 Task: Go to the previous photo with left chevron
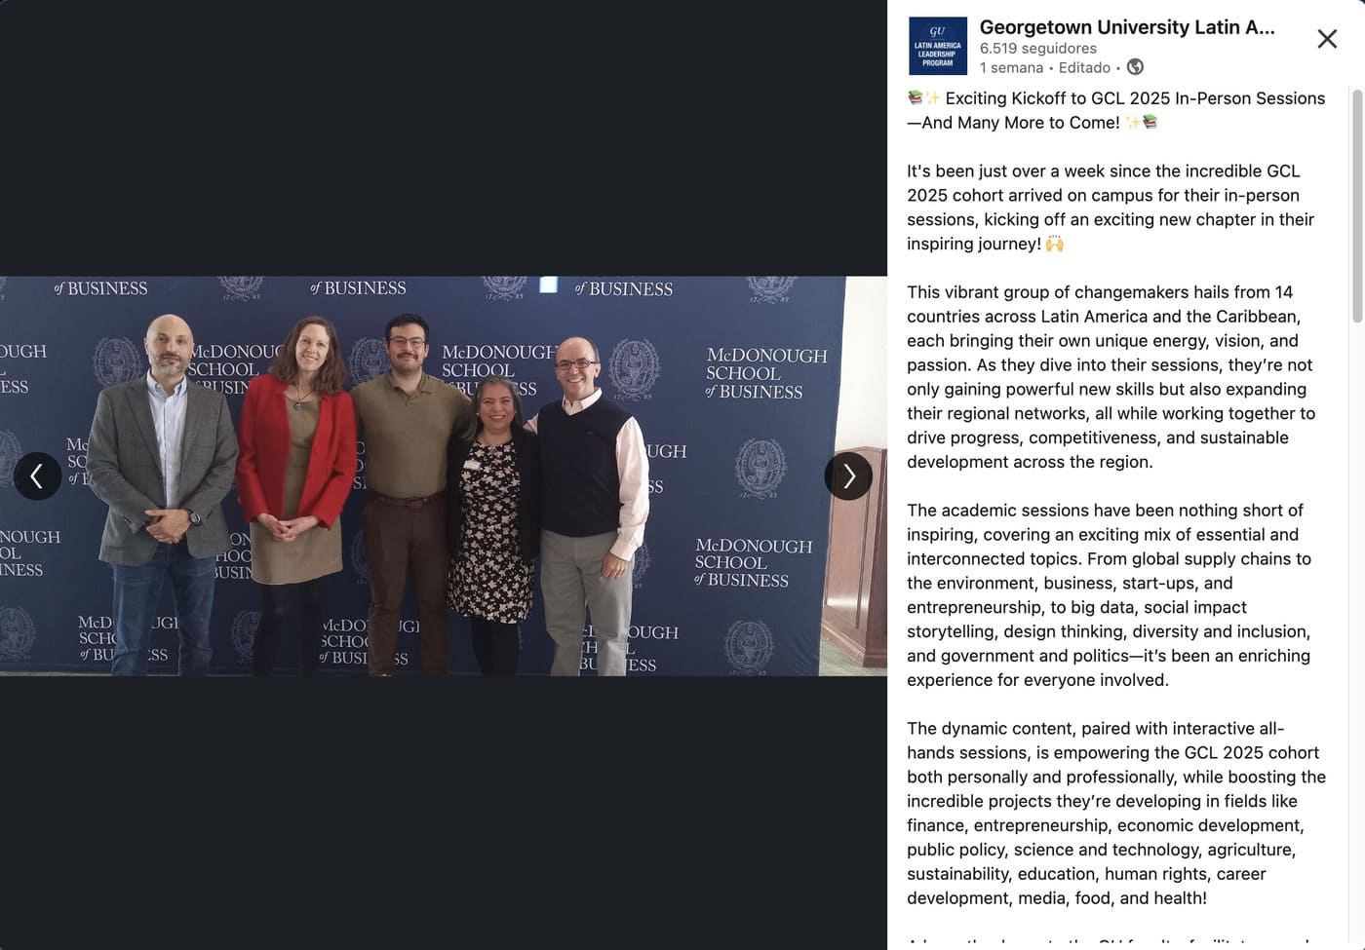[37, 476]
